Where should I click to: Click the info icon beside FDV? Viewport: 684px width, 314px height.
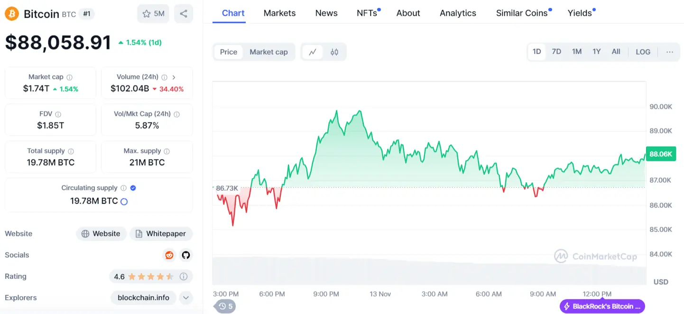click(x=58, y=114)
